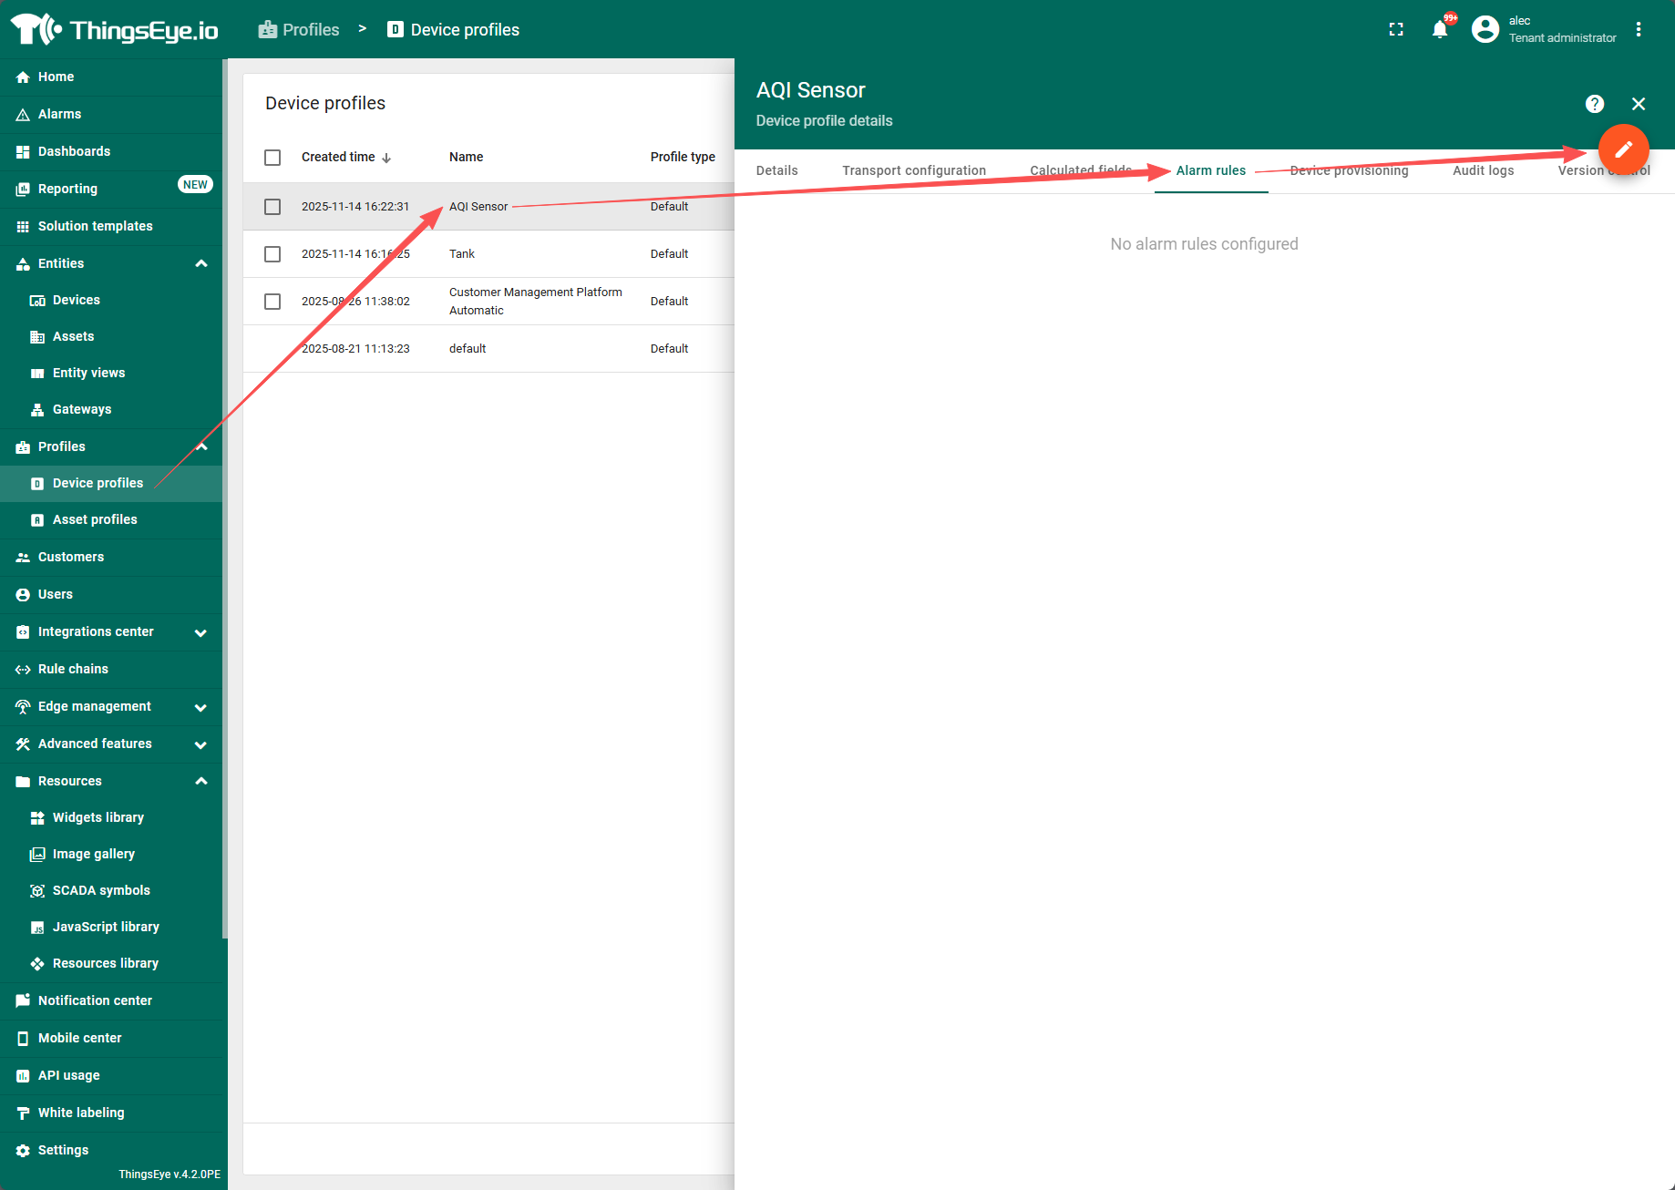
Task: Switch to Transport configuration tab
Action: tap(913, 170)
